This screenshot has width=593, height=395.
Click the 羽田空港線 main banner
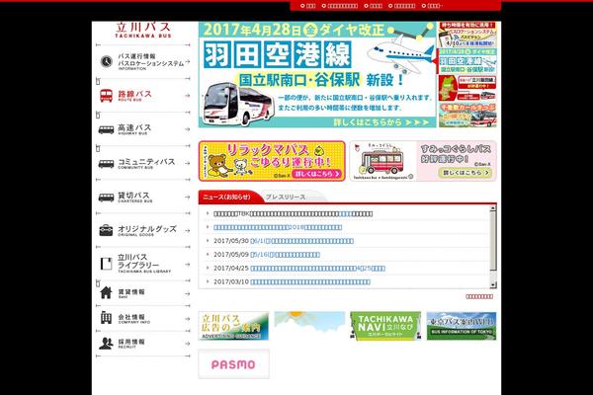tap(317, 74)
